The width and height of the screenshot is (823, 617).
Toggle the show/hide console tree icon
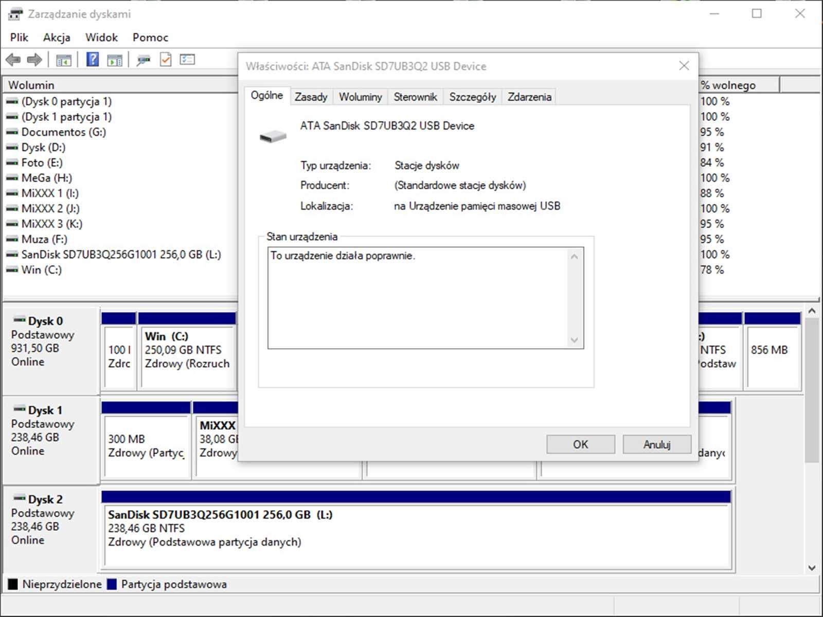coord(64,60)
